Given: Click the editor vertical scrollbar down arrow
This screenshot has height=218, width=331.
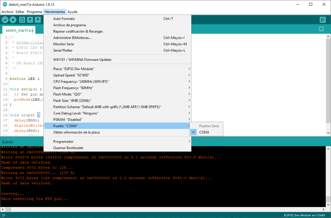Looking at the screenshot, I should coord(328,133).
